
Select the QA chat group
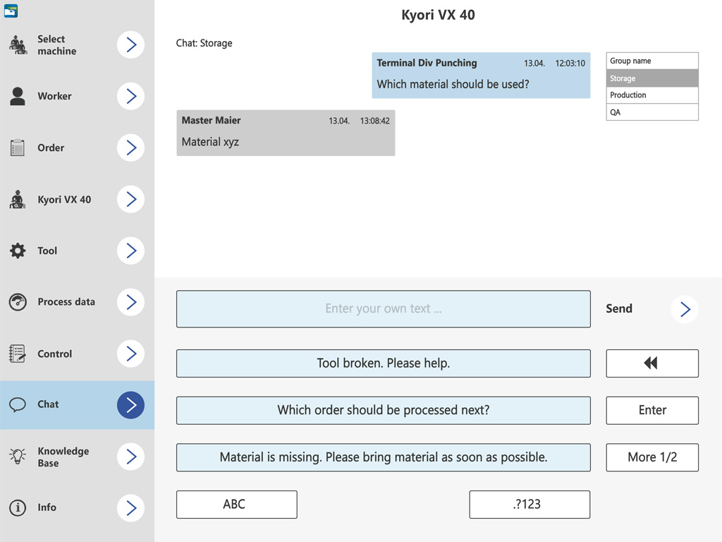(x=652, y=112)
